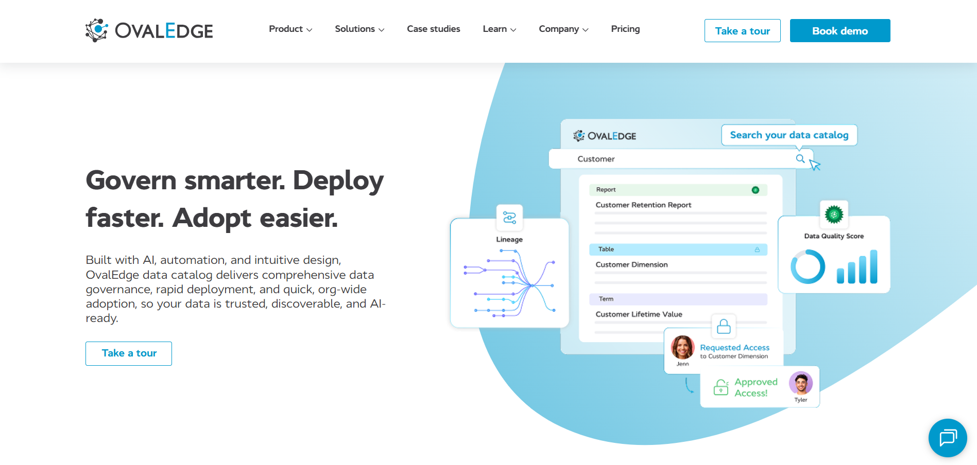This screenshot has height=465, width=977.
Task: Go to the Pricing page
Action: (x=625, y=29)
